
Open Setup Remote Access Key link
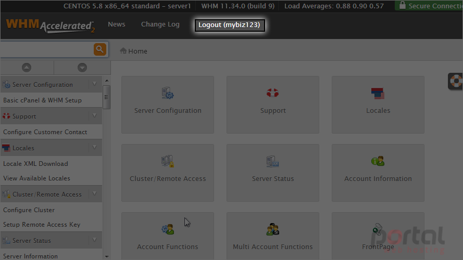[42, 225]
